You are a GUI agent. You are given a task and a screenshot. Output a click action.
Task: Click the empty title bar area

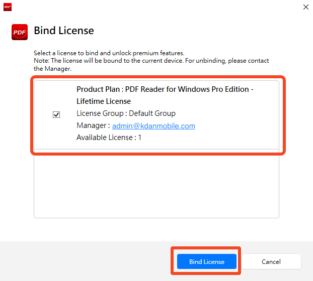click(x=155, y=7)
